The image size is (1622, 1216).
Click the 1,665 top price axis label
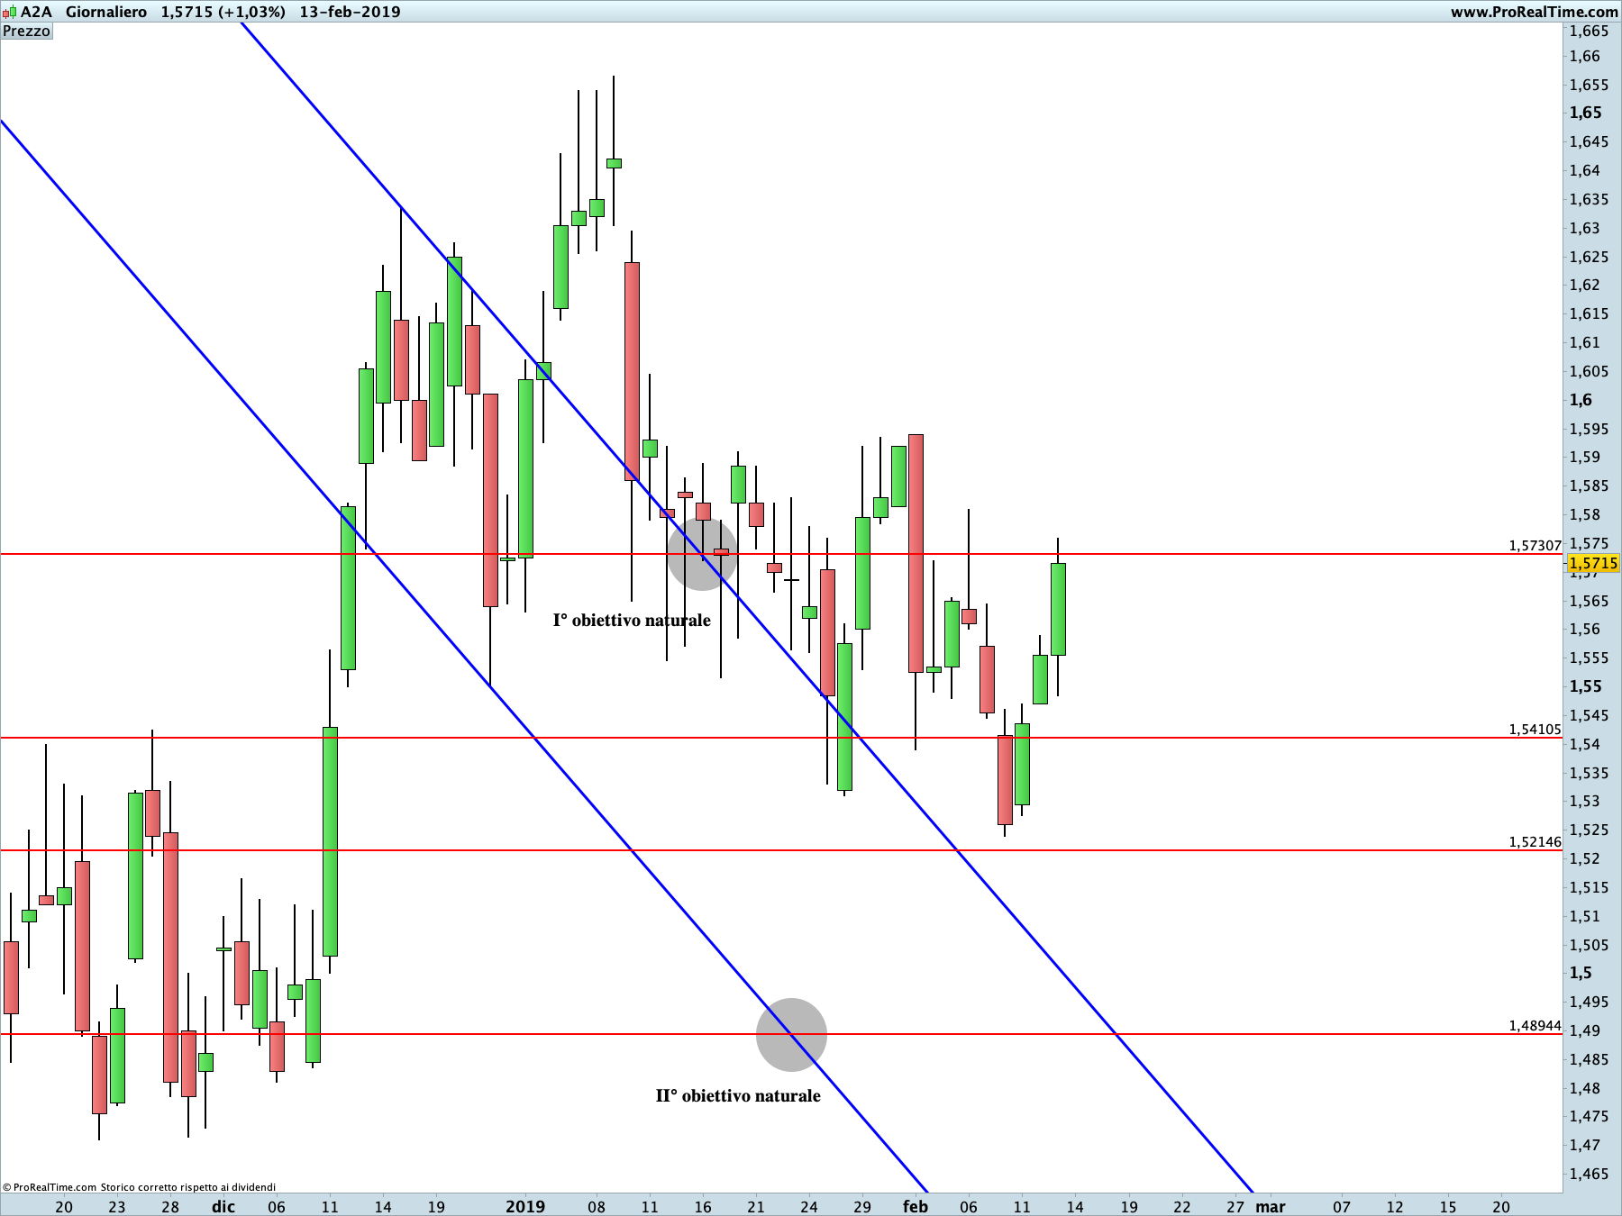tap(1589, 32)
